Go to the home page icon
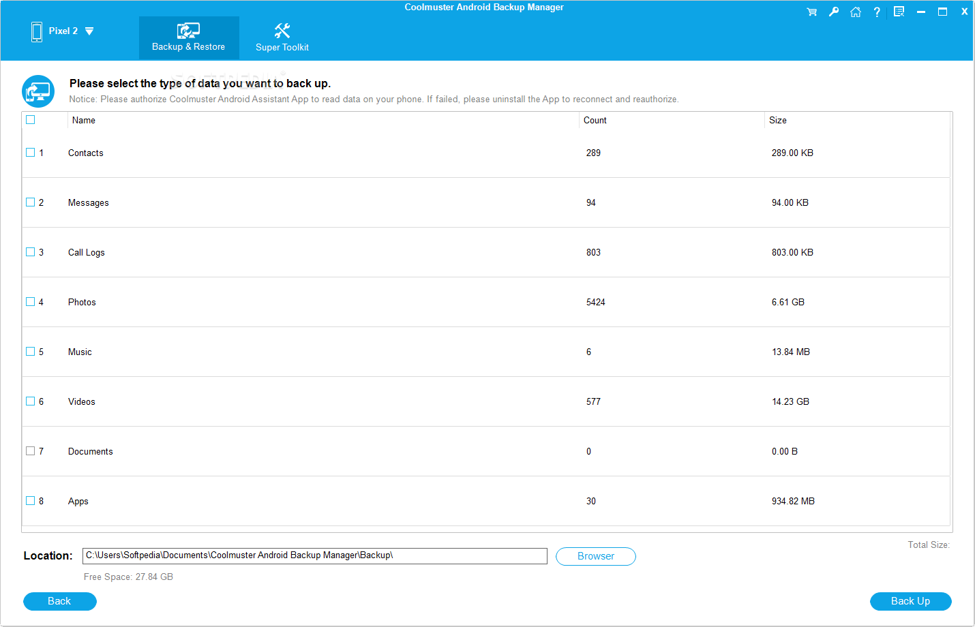975x627 pixels. [x=855, y=12]
